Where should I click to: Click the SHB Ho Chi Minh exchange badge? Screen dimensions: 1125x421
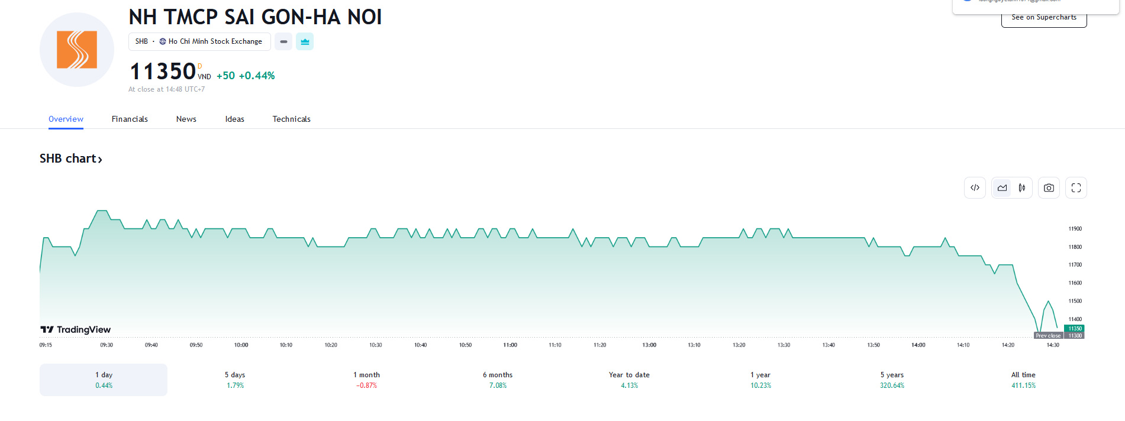(199, 41)
